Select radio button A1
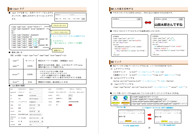 click(64, 19)
